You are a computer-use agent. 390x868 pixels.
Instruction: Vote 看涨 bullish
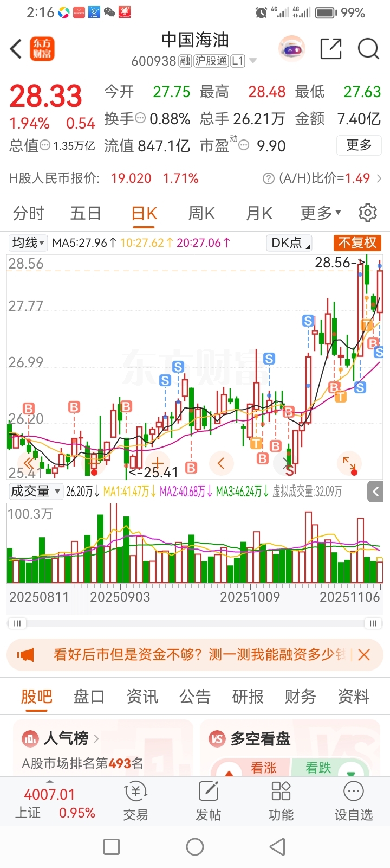pyautogui.click(x=250, y=768)
